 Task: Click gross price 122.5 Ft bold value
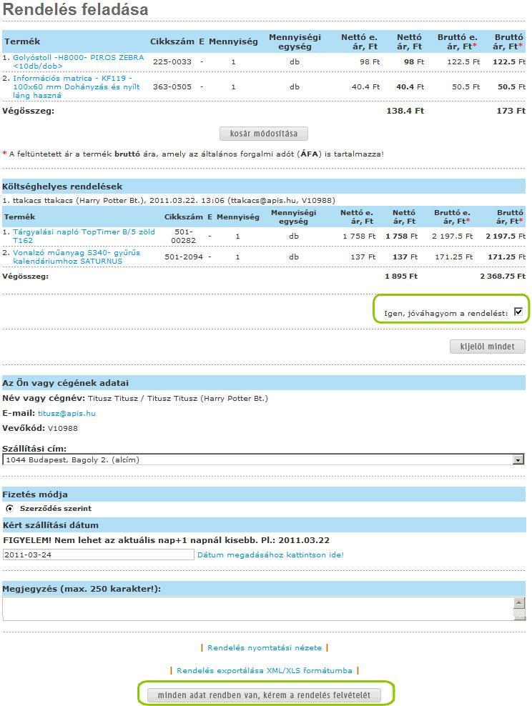click(x=509, y=61)
